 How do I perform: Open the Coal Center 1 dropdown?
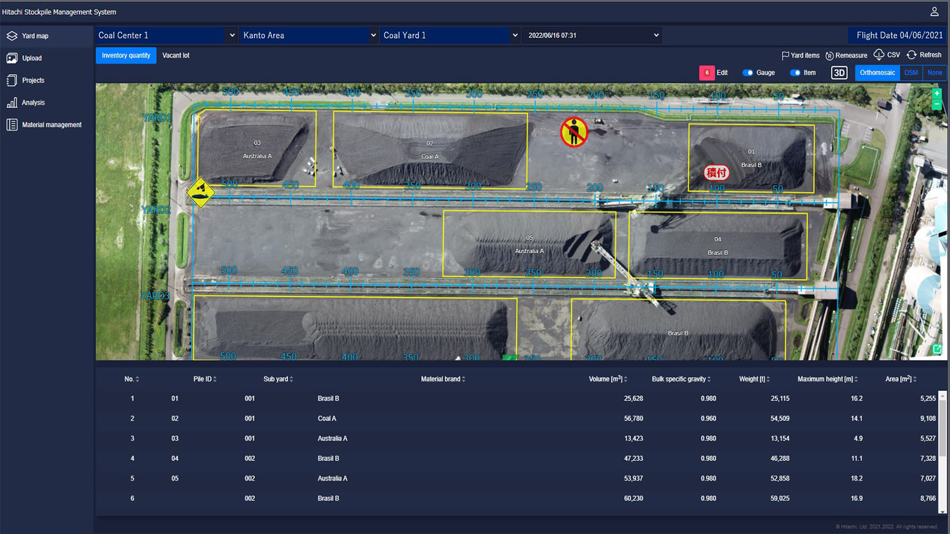(166, 35)
